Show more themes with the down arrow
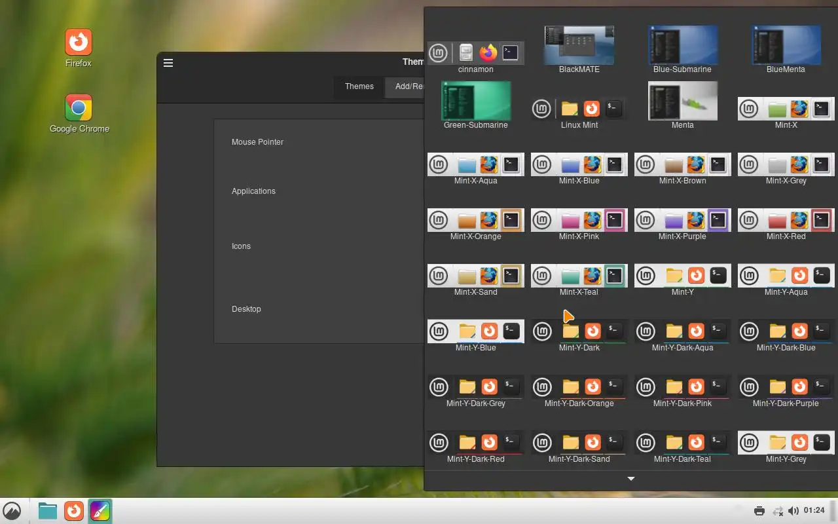Viewport: 838px width, 524px height. (631, 479)
